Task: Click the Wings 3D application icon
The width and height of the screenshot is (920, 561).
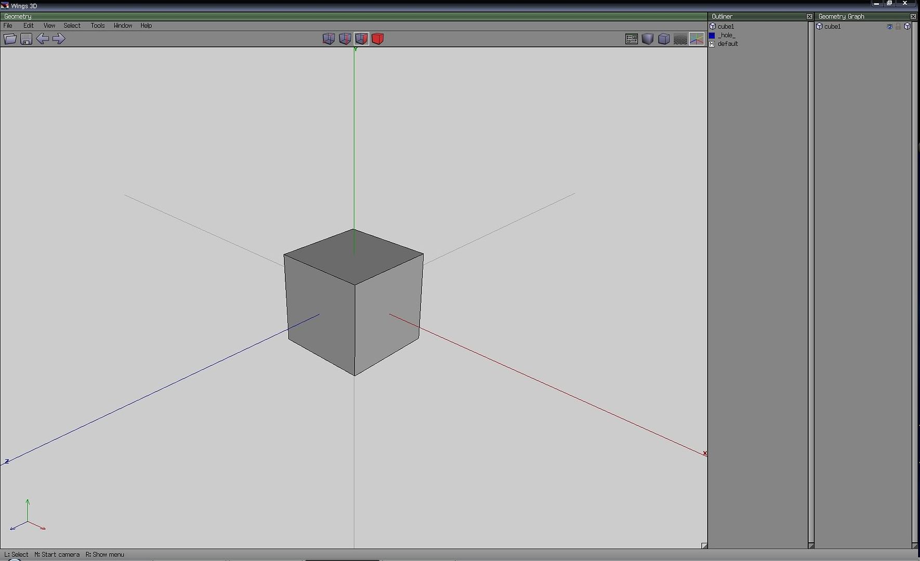Action: [5, 6]
